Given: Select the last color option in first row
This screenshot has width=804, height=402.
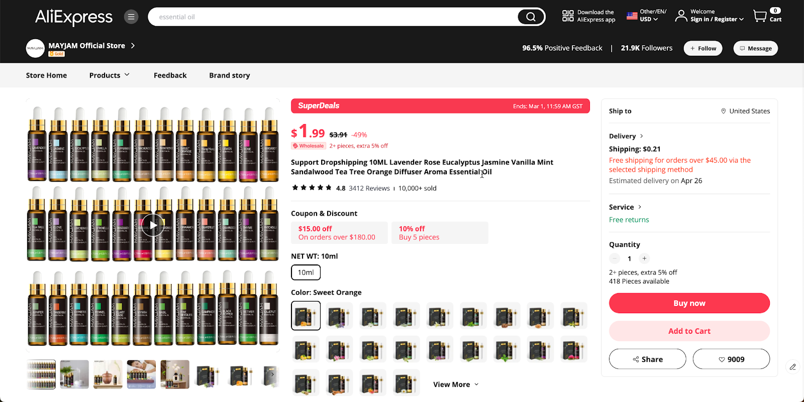Looking at the screenshot, I should [574, 316].
